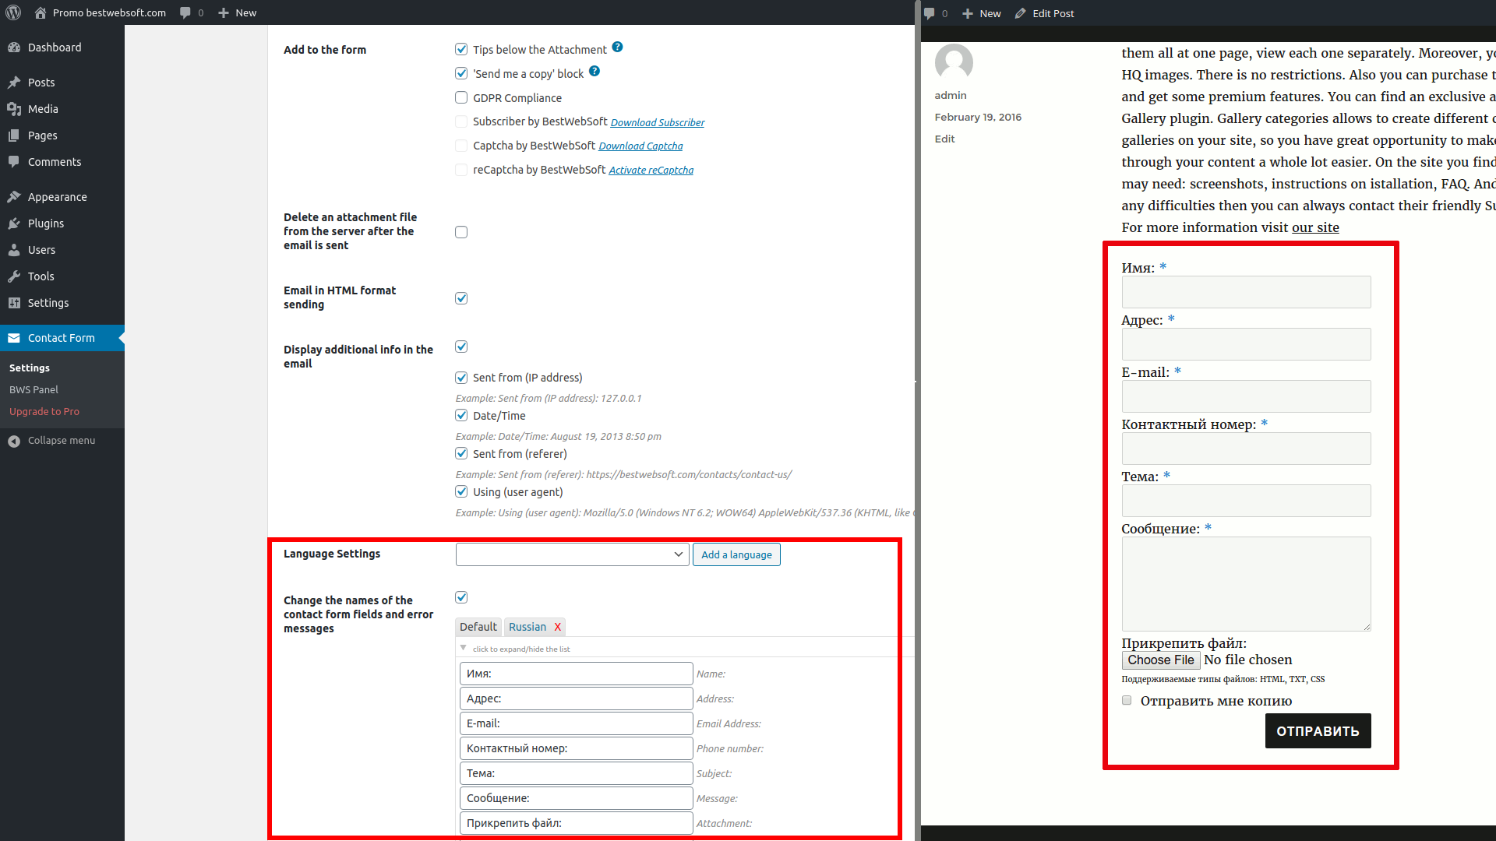Click inside the Имя field of the form
Screen dimensions: 1496x841
1245,292
